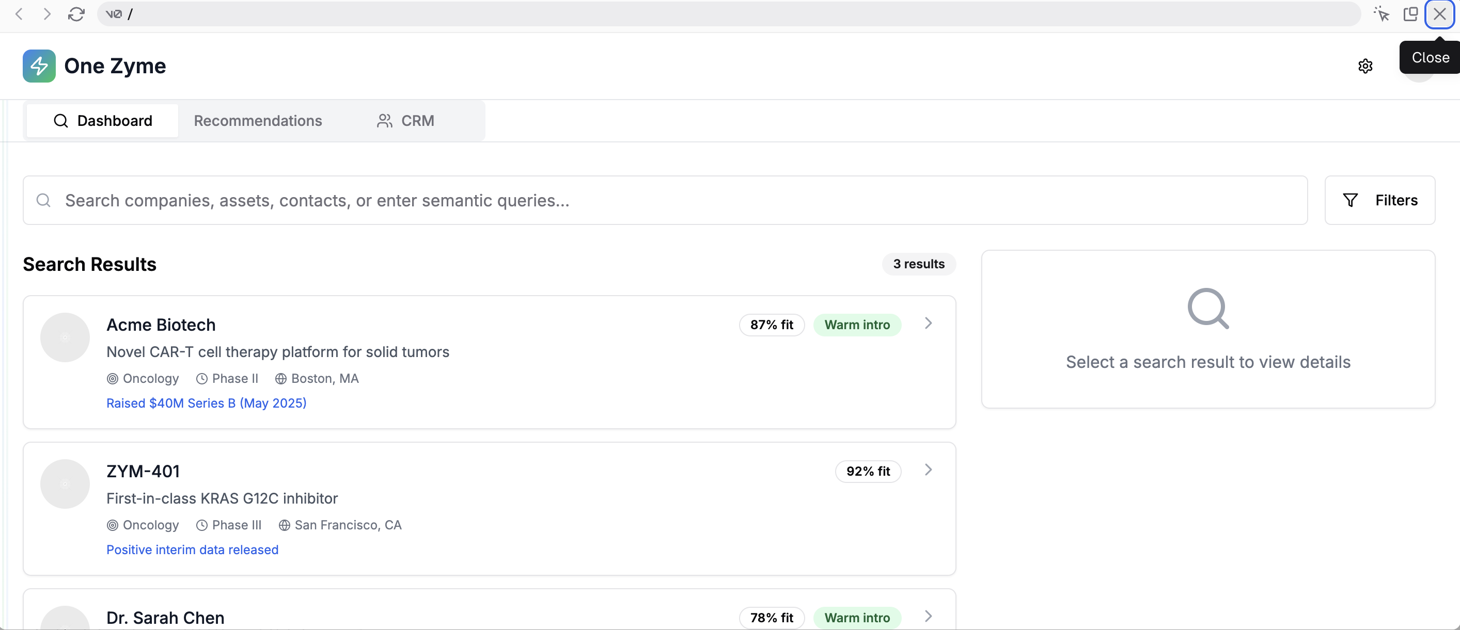The height and width of the screenshot is (630, 1460).
Task: Open settings via the gear icon
Action: point(1365,66)
